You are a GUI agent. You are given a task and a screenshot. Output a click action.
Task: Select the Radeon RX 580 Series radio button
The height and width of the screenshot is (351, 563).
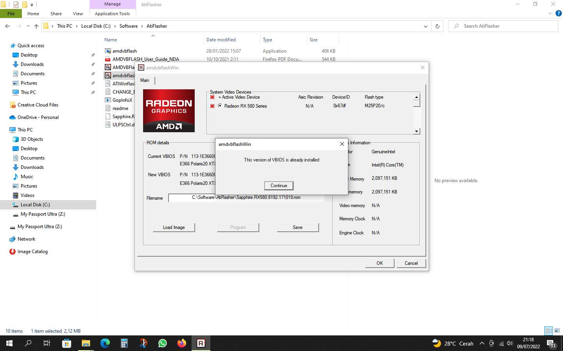click(220, 106)
